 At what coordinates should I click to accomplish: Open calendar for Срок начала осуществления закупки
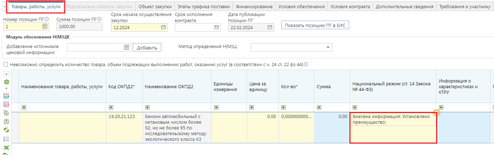coord(163,27)
